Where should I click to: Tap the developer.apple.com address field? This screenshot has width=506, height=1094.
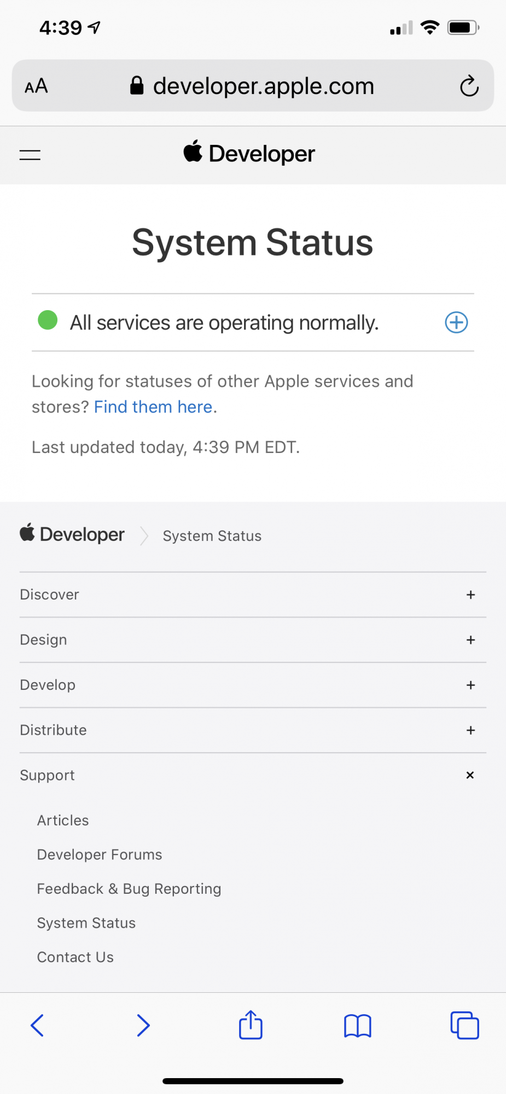click(x=263, y=86)
